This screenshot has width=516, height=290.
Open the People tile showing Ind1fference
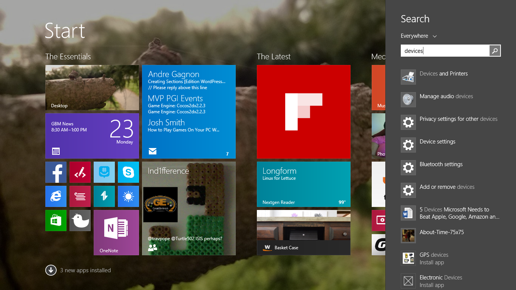pos(189,208)
